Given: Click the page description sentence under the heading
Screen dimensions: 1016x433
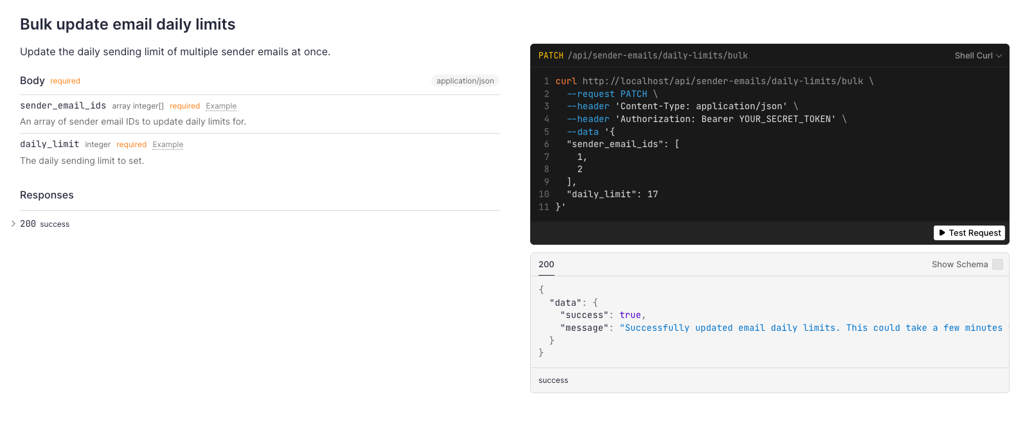Looking at the screenshot, I should coord(175,52).
